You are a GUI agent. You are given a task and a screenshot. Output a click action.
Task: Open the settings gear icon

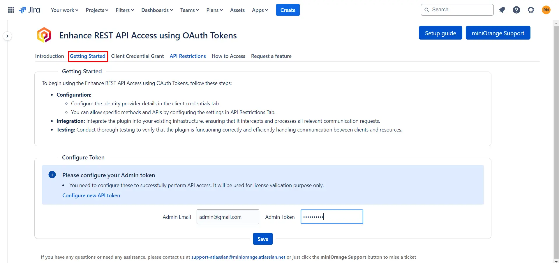tap(531, 10)
